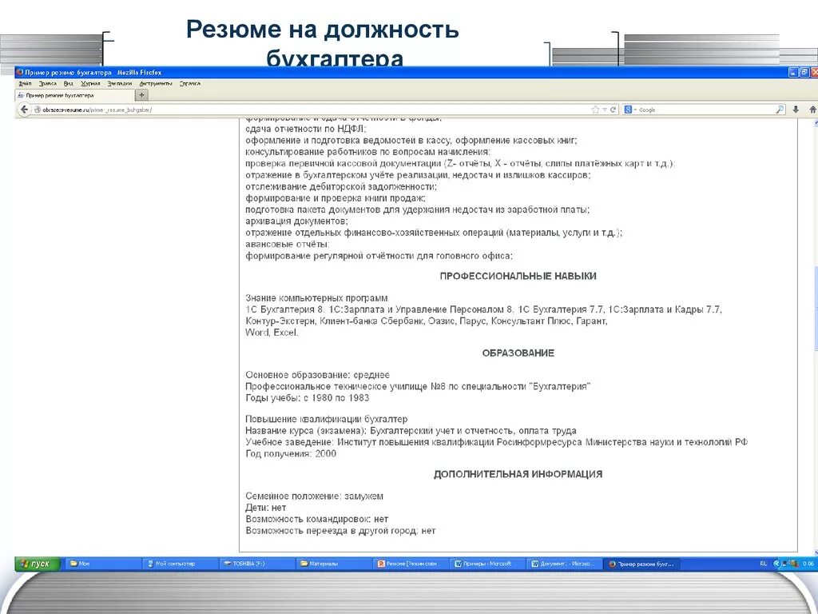
Task: Switch to 'Мой компьютер' on the taskbar
Action: [180, 564]
